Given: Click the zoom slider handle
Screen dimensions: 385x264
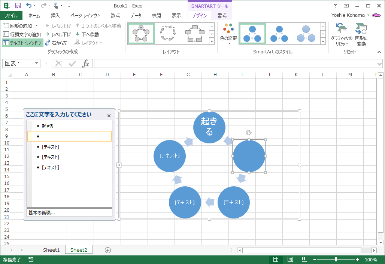Looking at the screenshot, I should pyautogui.click(x=336, y=260).
